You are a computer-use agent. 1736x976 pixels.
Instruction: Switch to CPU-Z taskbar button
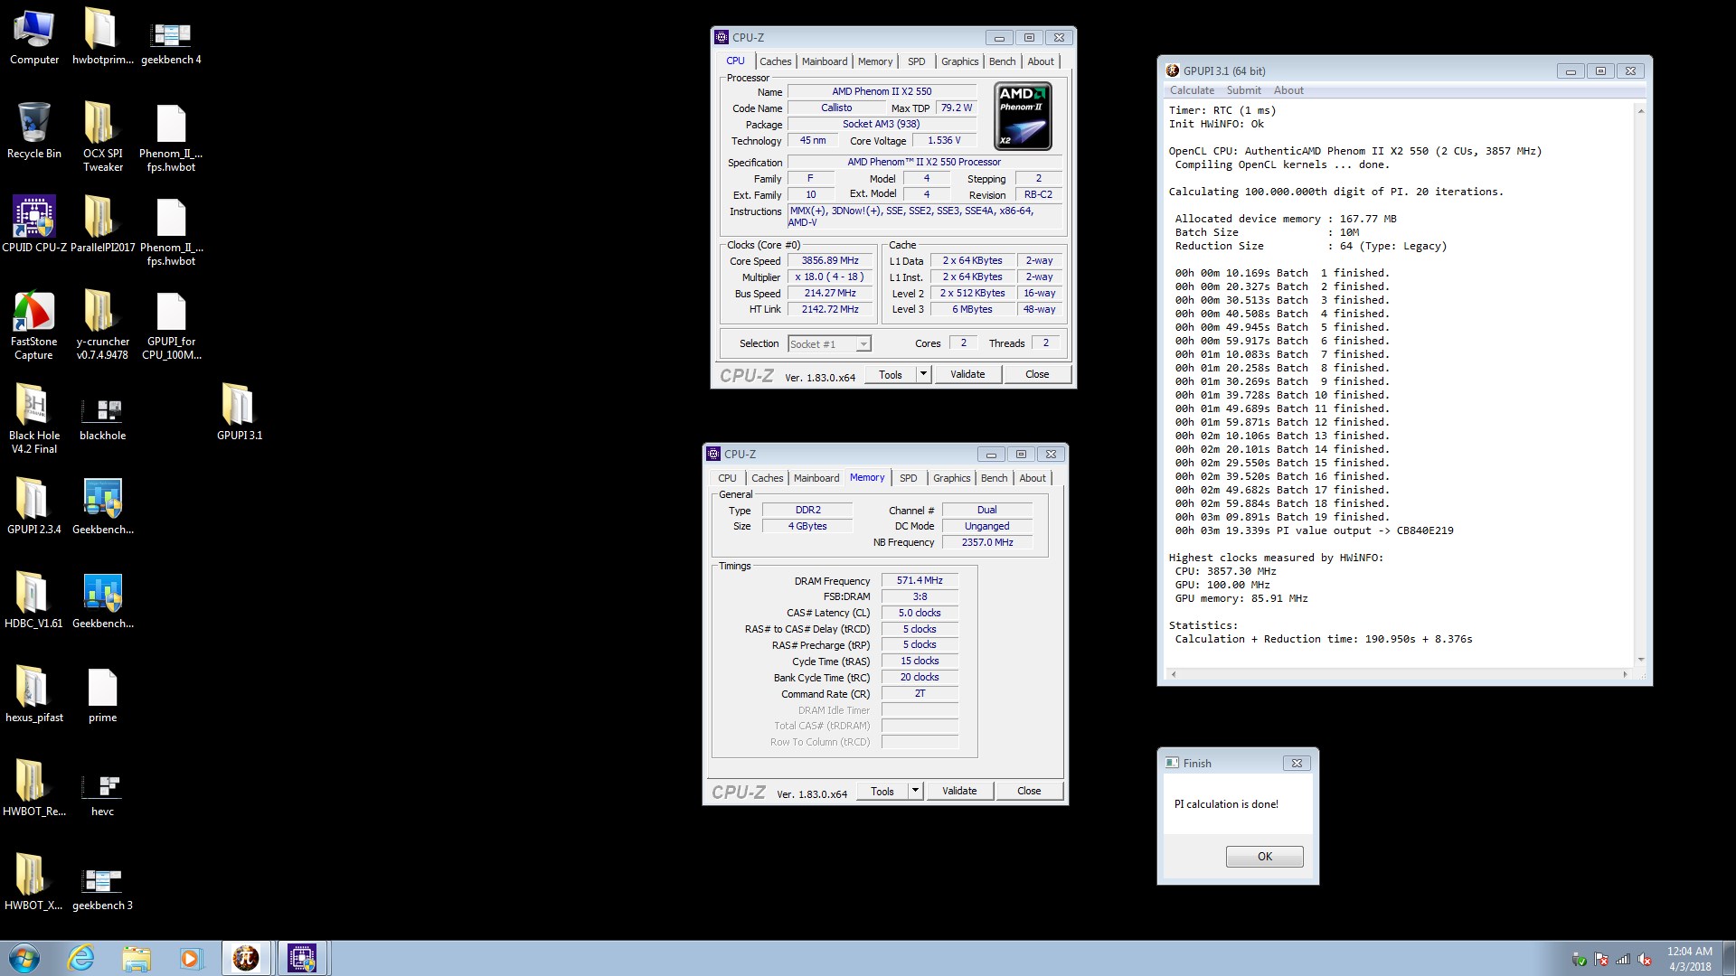click(302, 958)
